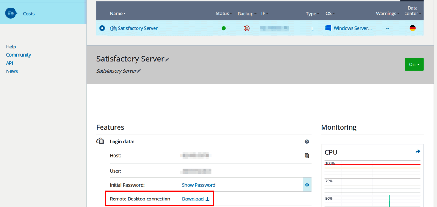The width and height of the screenshot is (437, 207).
Task: Open the On power state dropdown
Action: click(414, 64)
